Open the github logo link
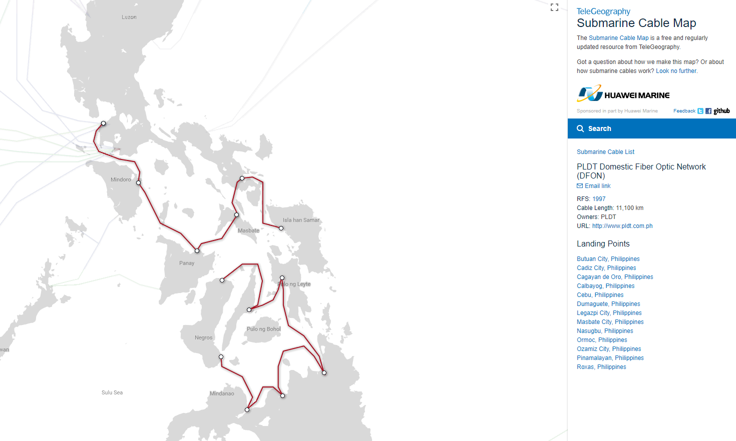736x441 pixels. (721, 111)
